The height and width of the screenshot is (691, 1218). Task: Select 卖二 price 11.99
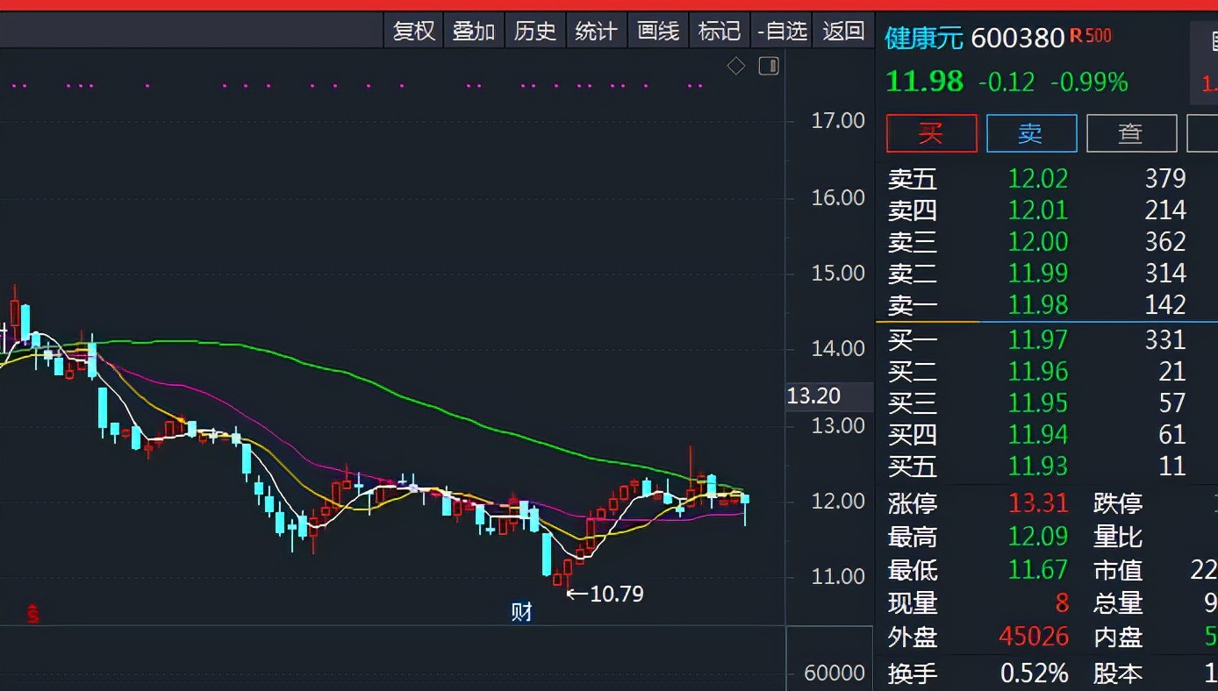tap(1038, 274)
